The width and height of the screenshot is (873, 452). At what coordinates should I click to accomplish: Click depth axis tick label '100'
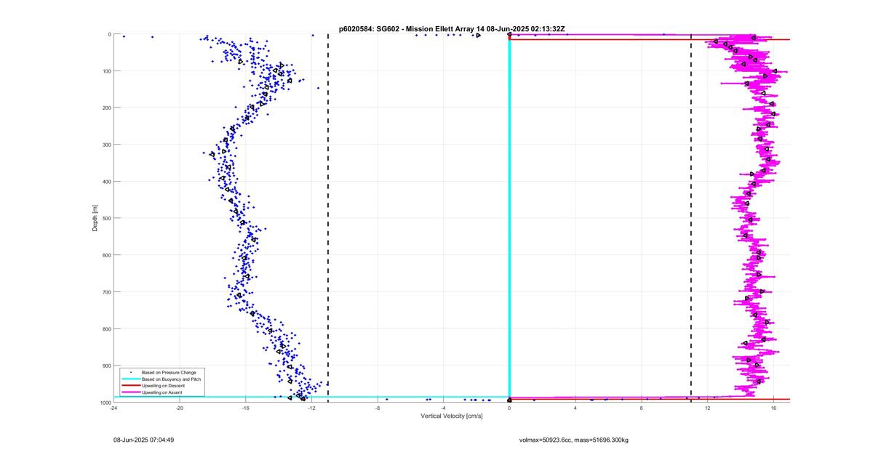[x=106, y=71]
